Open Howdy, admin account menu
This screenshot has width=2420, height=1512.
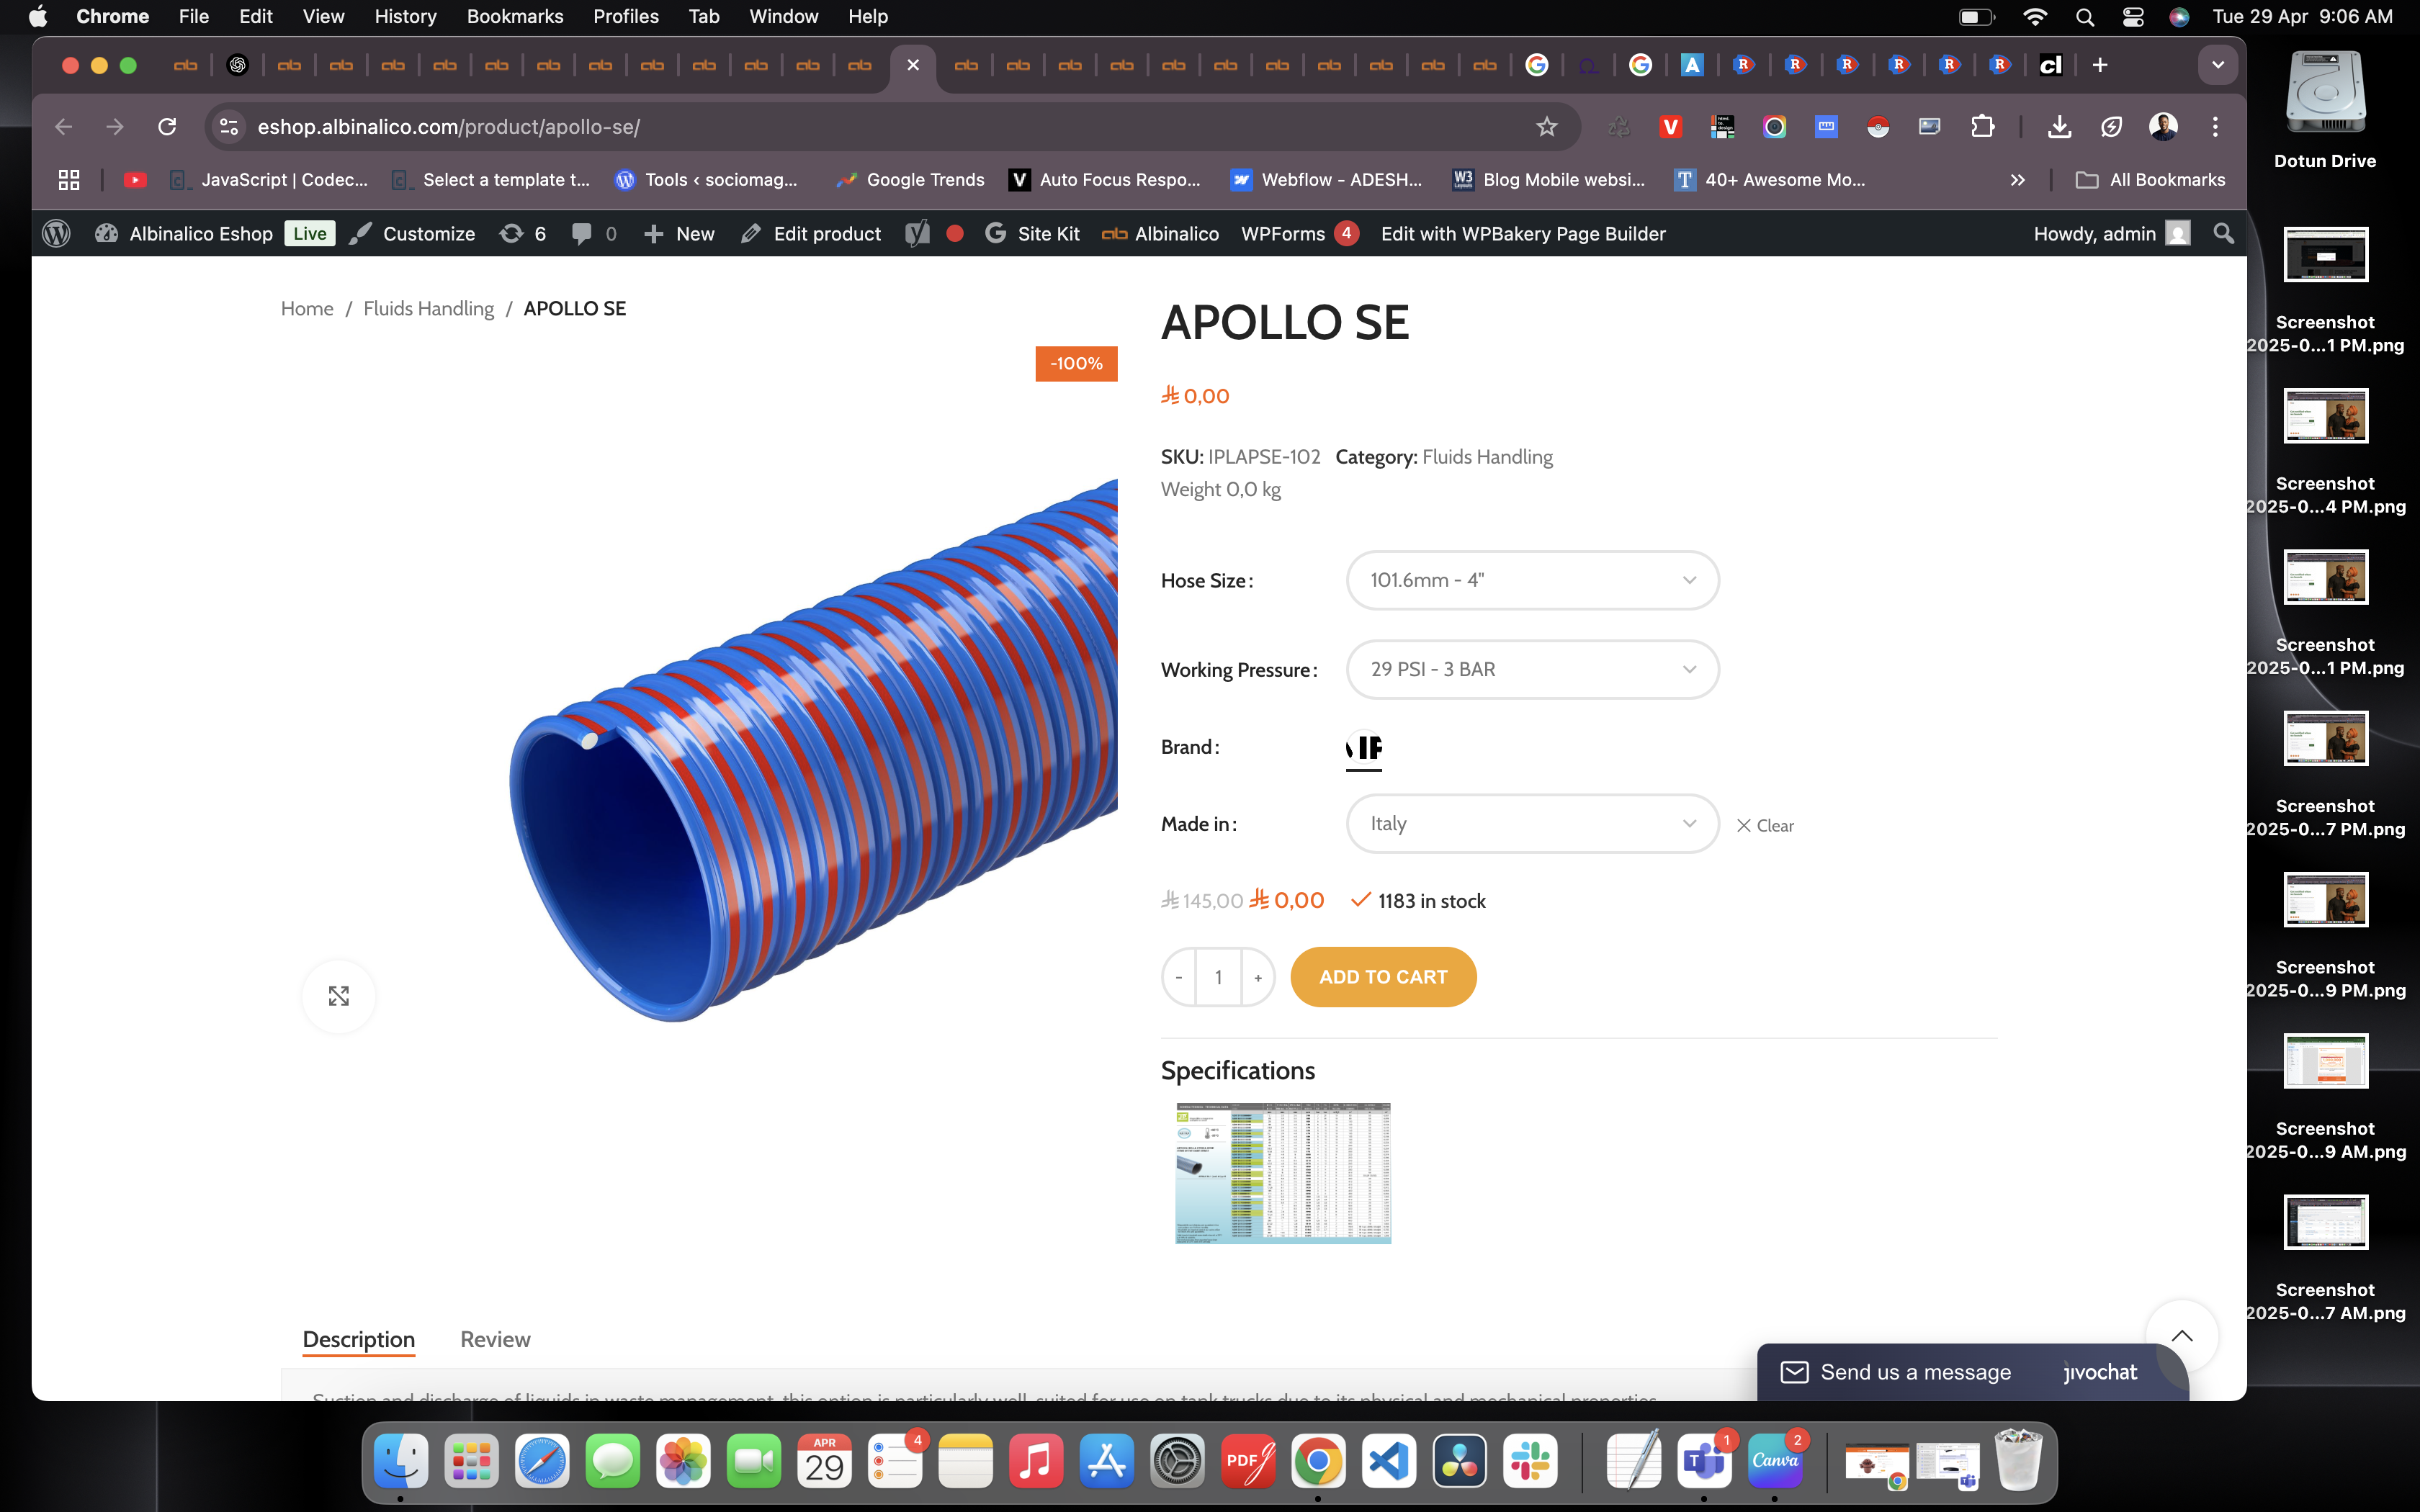pyautogui.click(x=2112, y=233)
